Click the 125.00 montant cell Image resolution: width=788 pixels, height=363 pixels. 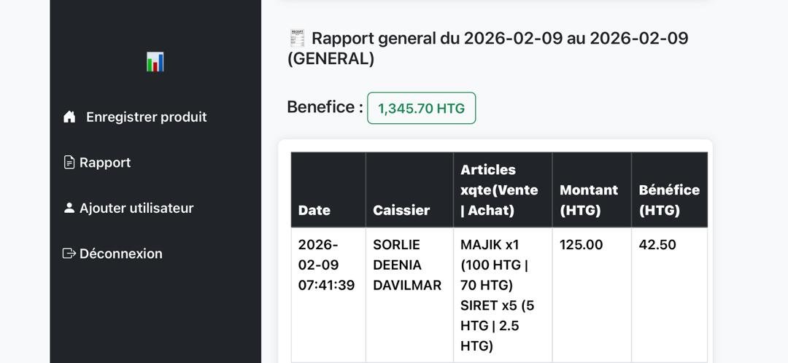click(582, 245)
